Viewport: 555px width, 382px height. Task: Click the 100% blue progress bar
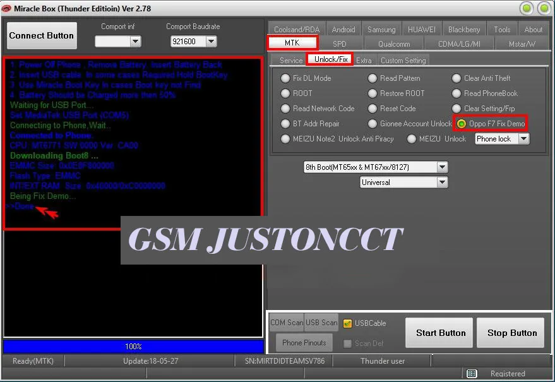(133, 346)
